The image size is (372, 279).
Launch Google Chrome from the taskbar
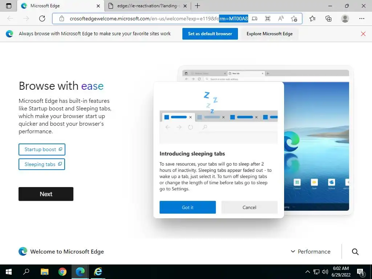point(62,272)
